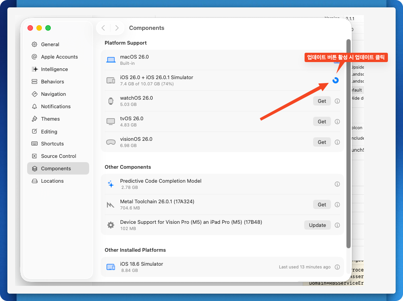
Task: Open the Intelligence settings pane
Action: [58, 69]
